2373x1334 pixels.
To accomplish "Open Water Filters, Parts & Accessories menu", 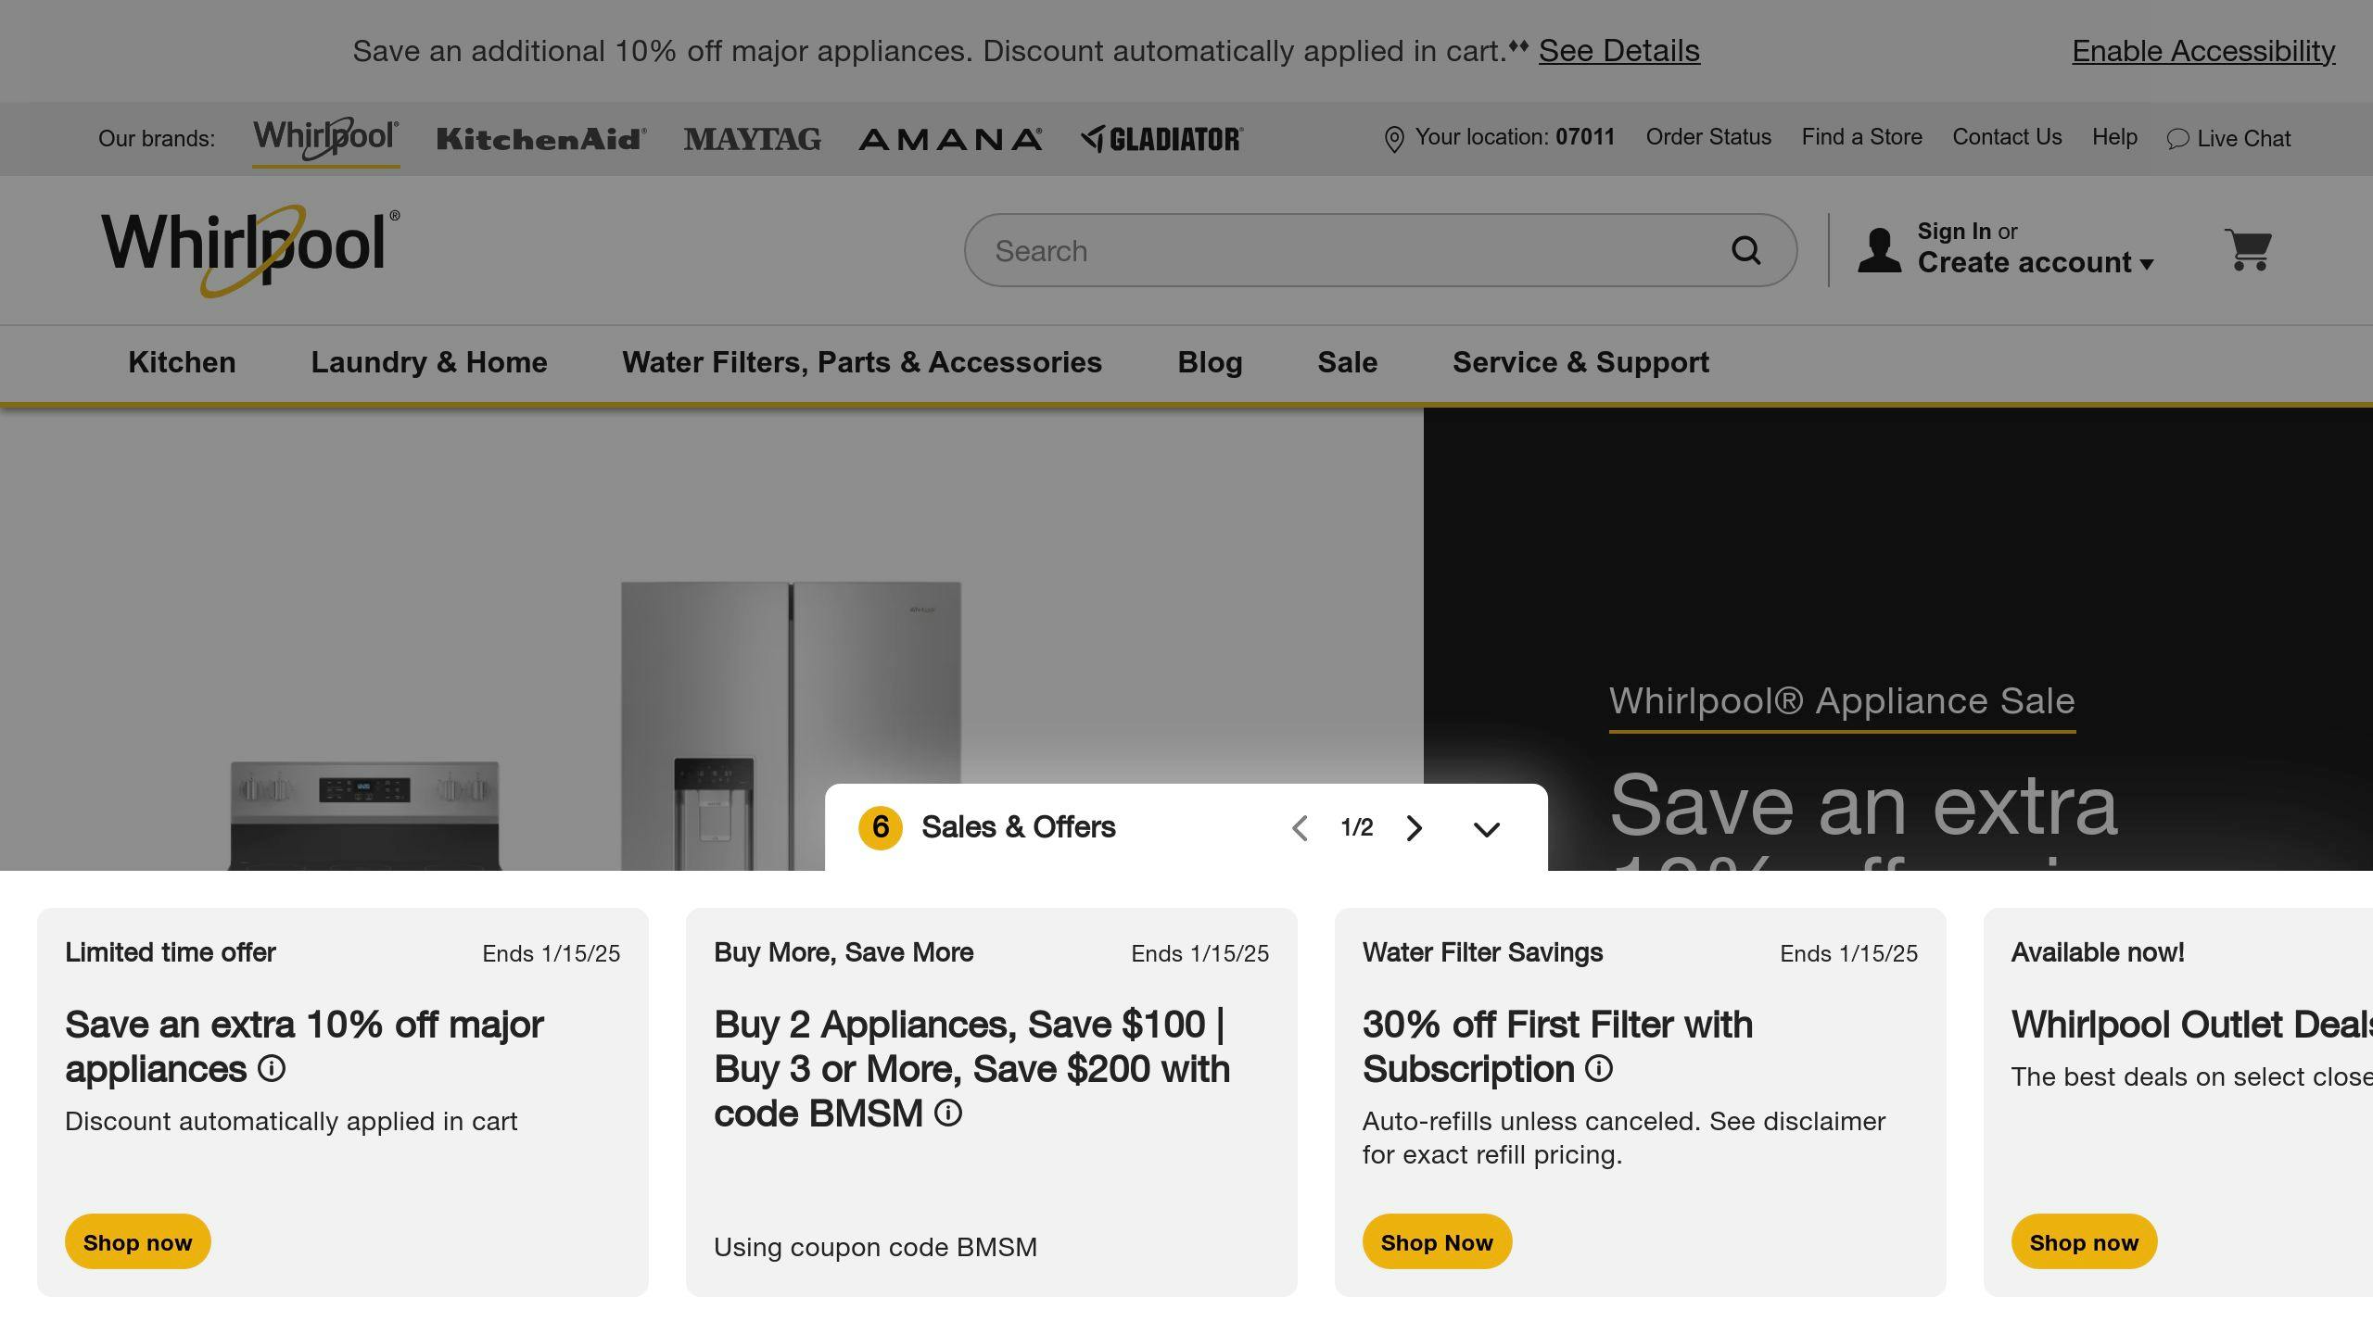I will pos(862,362).
